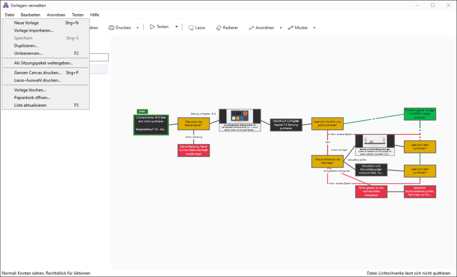
Task: Select the START label tag
Action: 142,111
